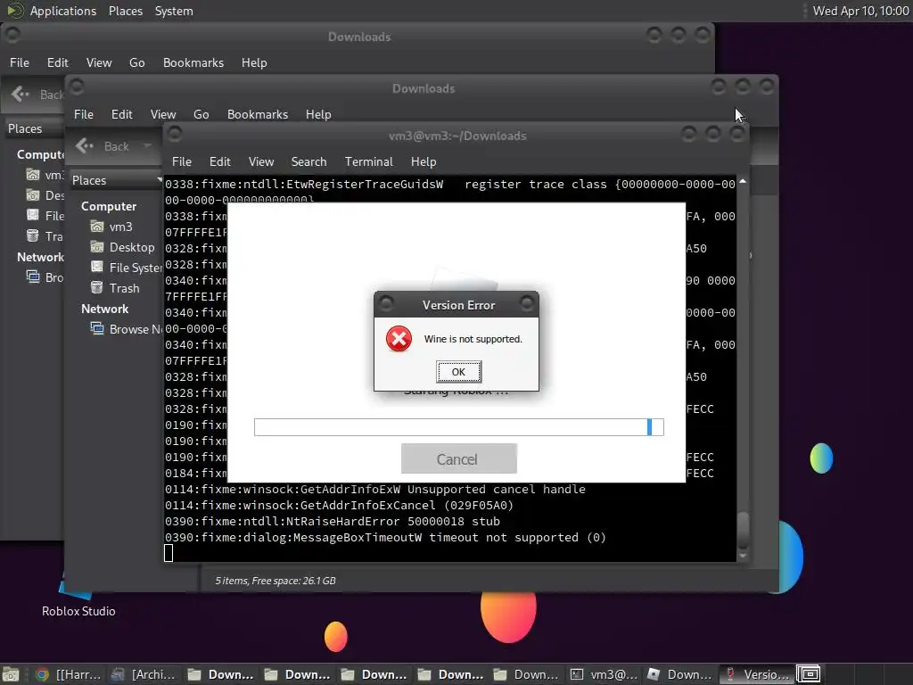Viewport: 913px width, 685px height.
Task: Open the terminal's File menu
Action: [x=182, y=161]
